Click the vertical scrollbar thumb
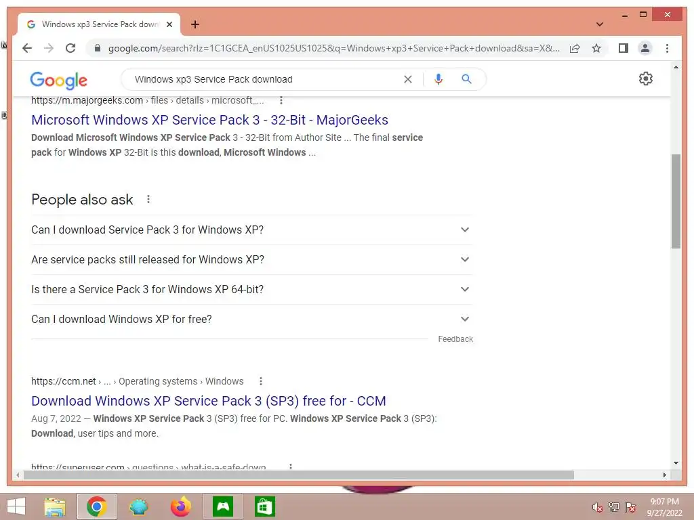The image size is (694, 520). coord(676,201)
